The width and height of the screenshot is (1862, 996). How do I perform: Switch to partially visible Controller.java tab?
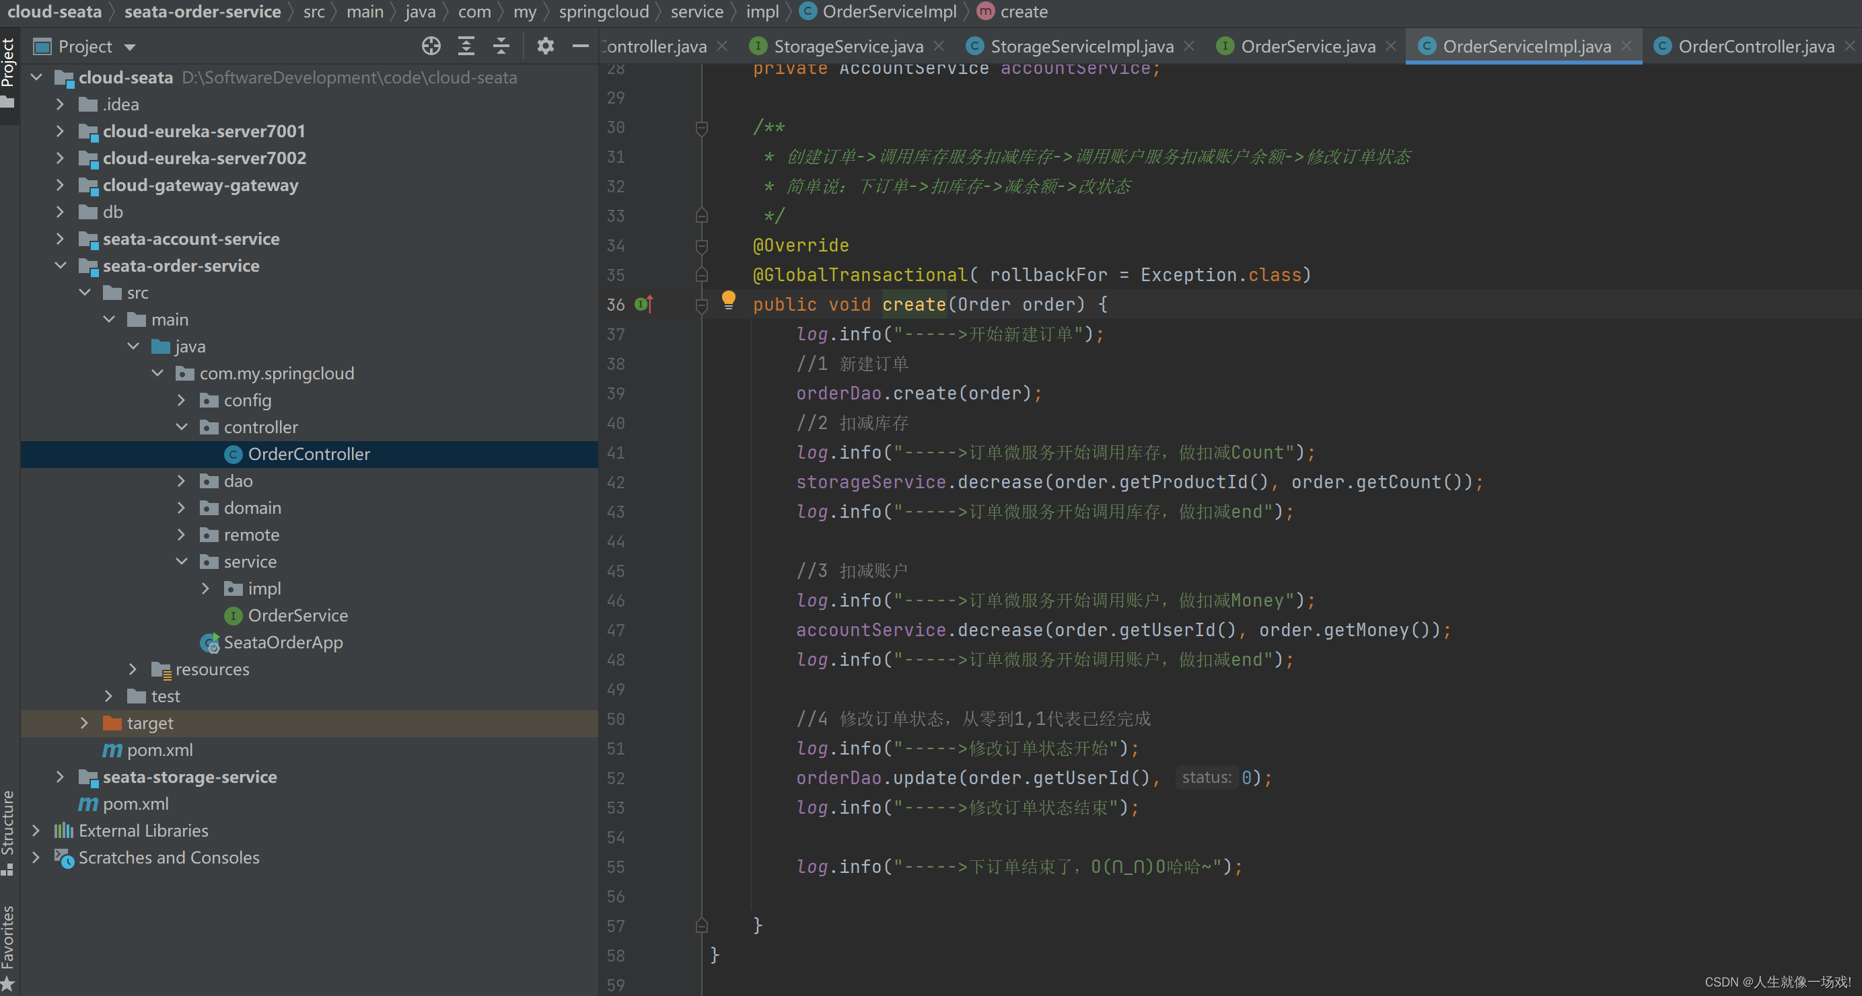click(653, 46)
